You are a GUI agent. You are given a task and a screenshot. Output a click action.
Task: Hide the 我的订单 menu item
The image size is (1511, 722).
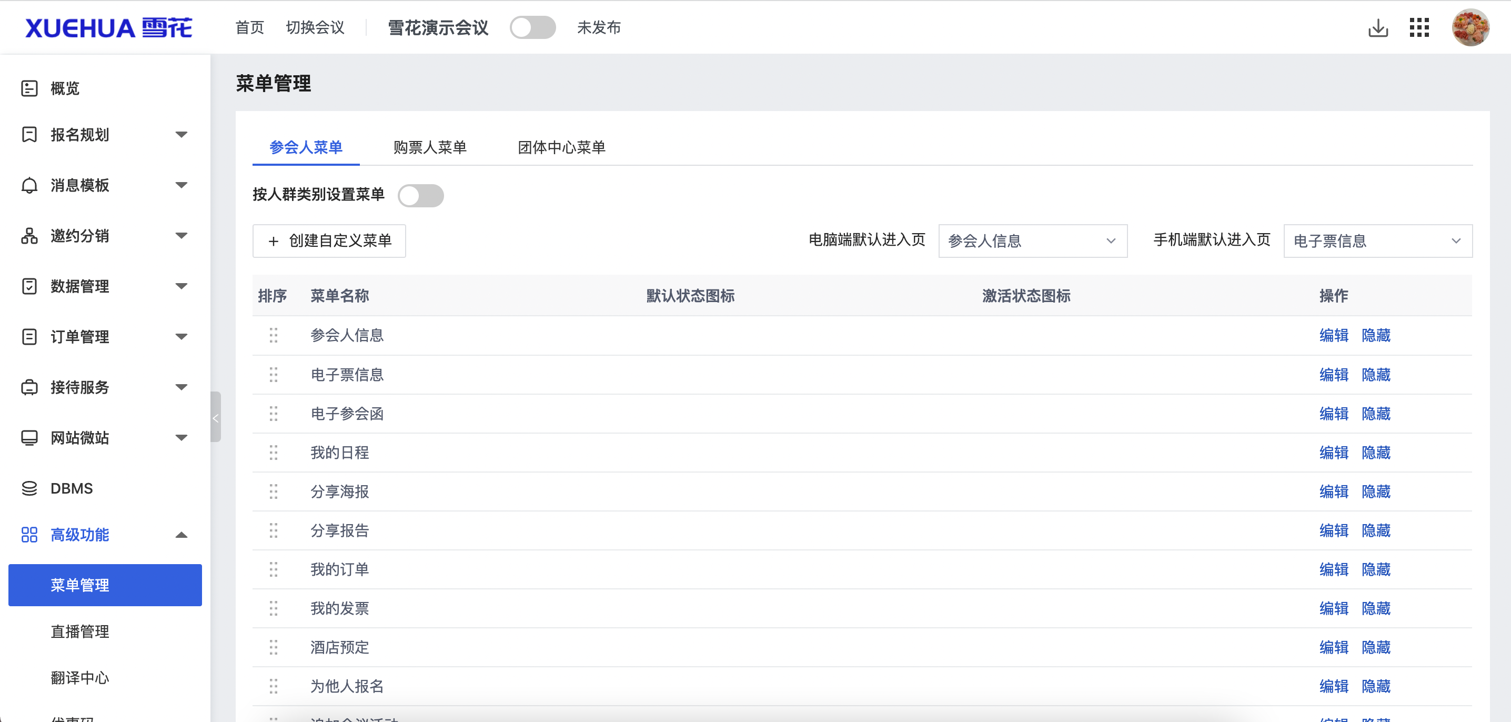[1375, 569]
